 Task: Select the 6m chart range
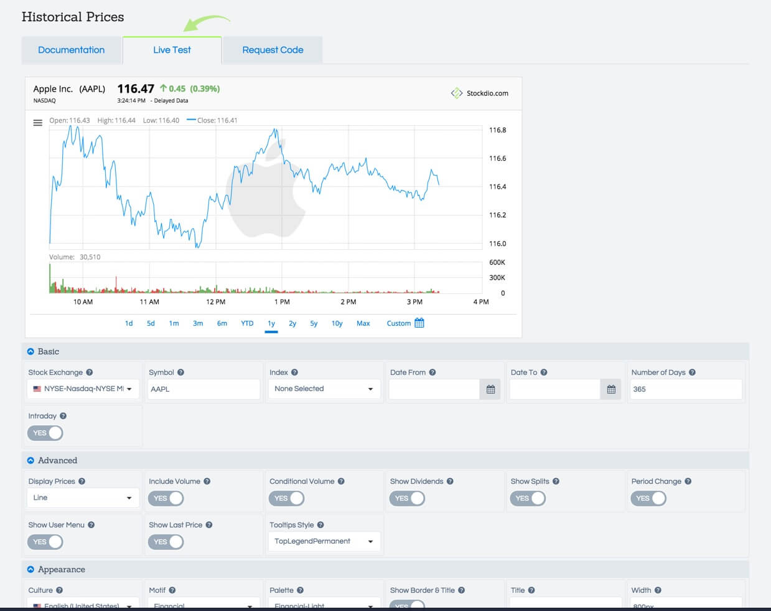pyautogui.click(x=222, y=323)
